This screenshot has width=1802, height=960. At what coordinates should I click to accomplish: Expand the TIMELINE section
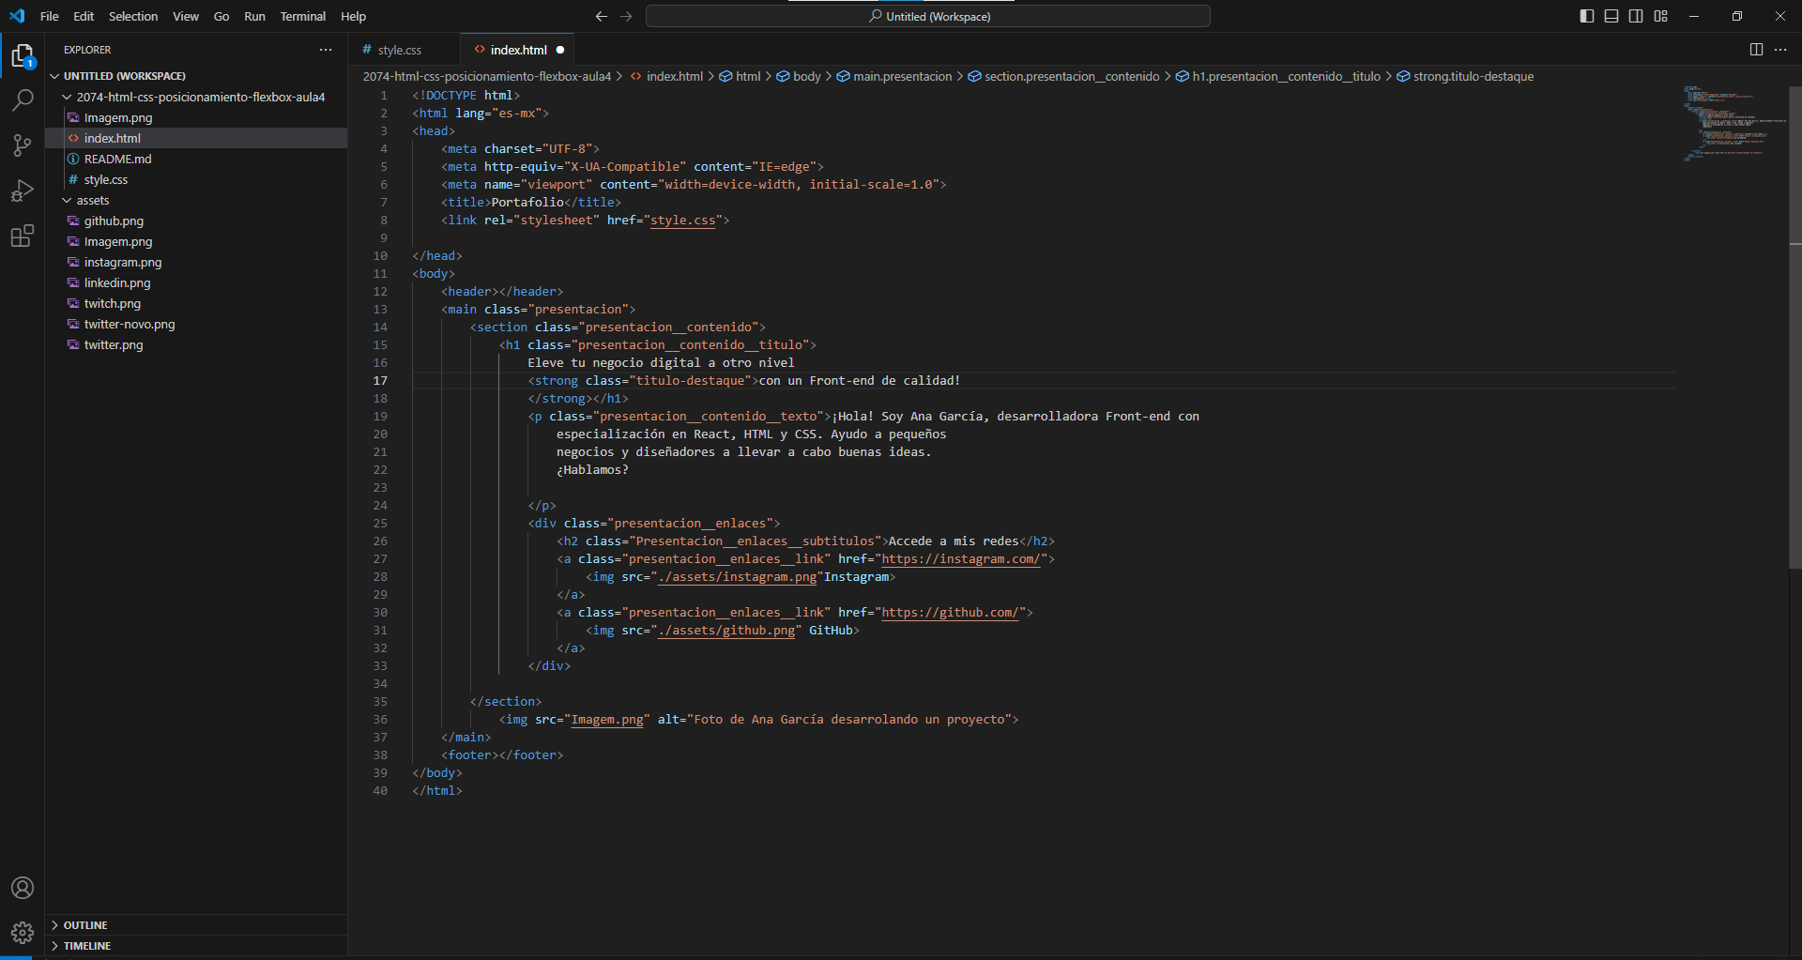pyautogui.click(x=197, y=946)
